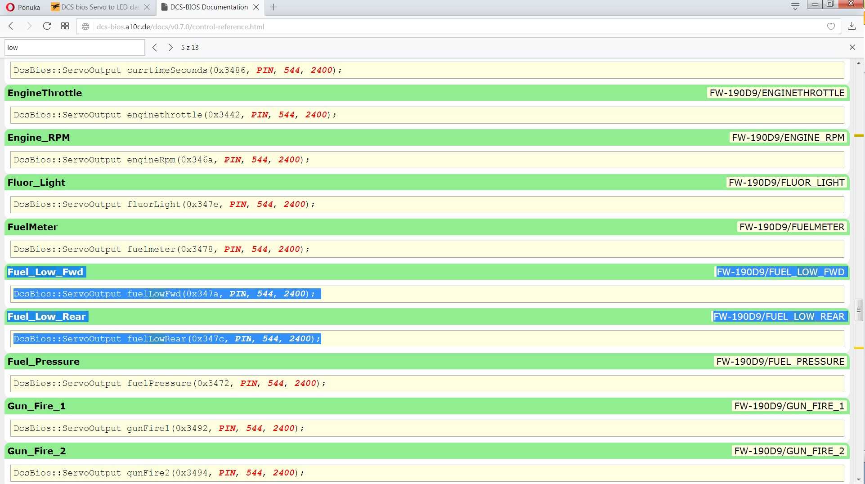
Task: Click the Fluor_Light heading
Action: (36, 183)
